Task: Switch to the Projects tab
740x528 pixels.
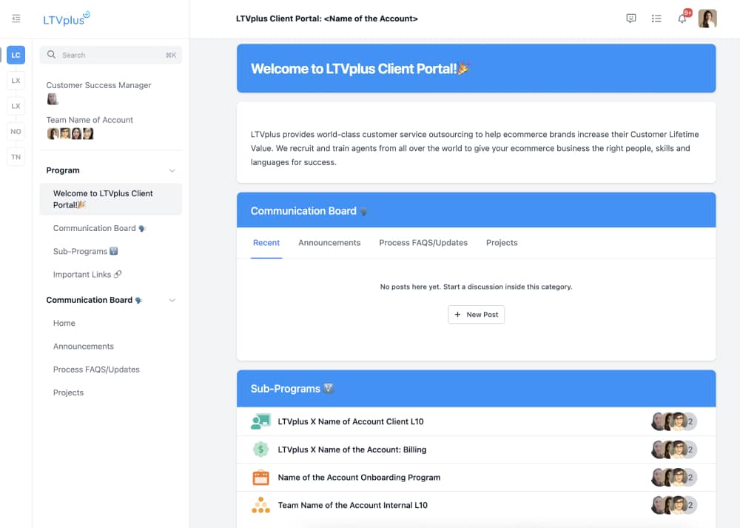Action: (x=502, y=243)
